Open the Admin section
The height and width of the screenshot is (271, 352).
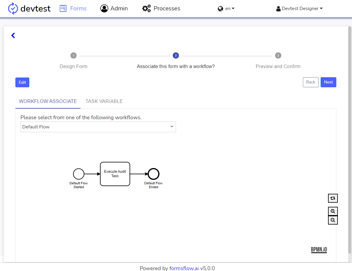[114, 9]
